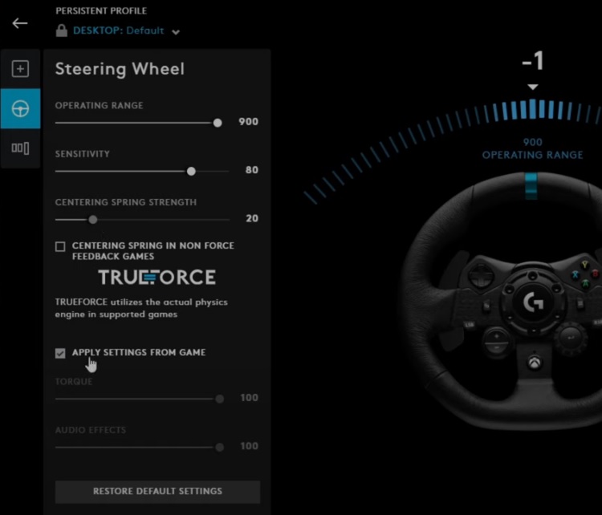This screenshot has height=515, width=602.
Task: Click the wheel angle readout -1
Action: [x=533, y=61]
